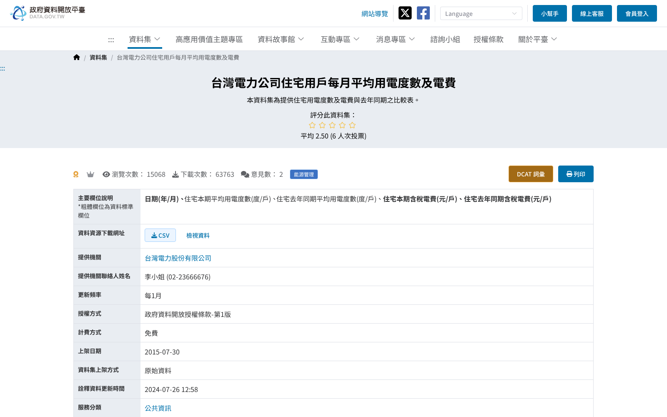Click the license text 政府資料開放授權條款-第1版

188,314
